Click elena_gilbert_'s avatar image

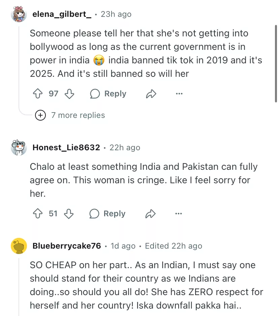coord(19,14)
